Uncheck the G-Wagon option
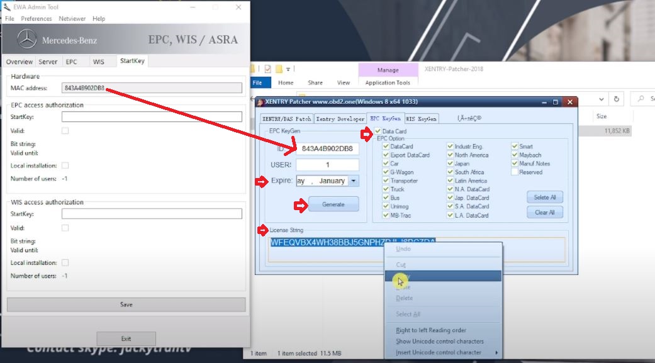Image resolution: width=655 pixels, height=363 pixels. click(386, 172)
